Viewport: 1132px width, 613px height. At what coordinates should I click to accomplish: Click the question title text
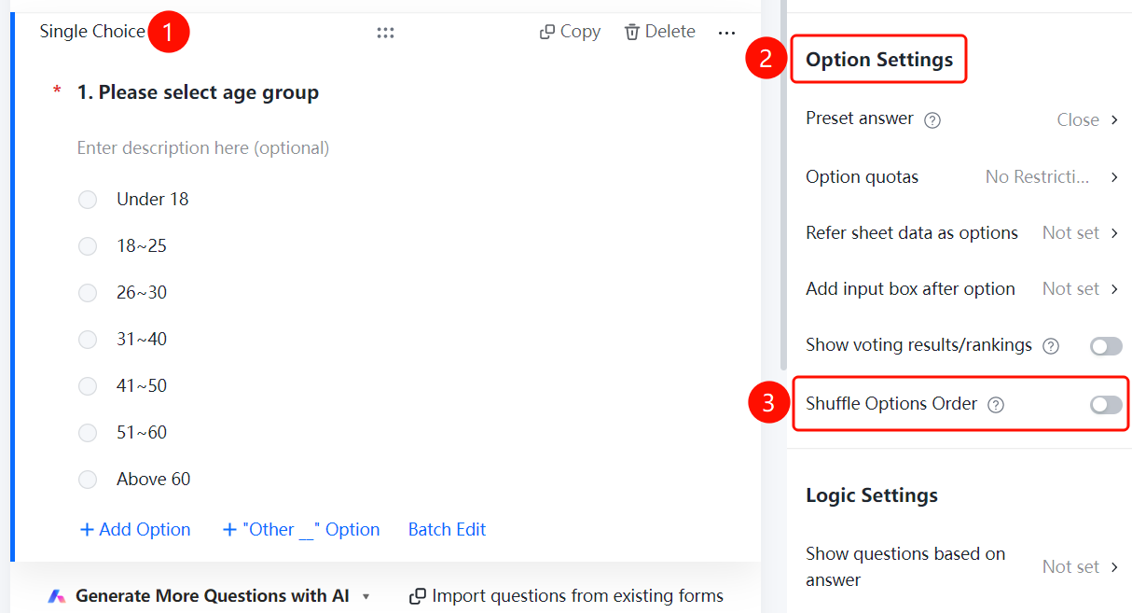coord(198,92)
